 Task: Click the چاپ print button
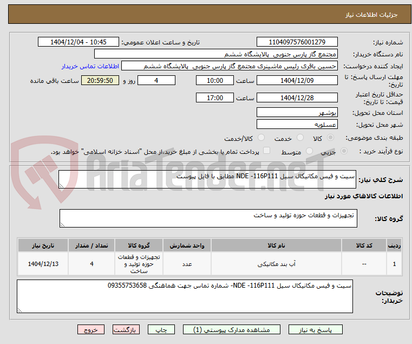[161, 329]
